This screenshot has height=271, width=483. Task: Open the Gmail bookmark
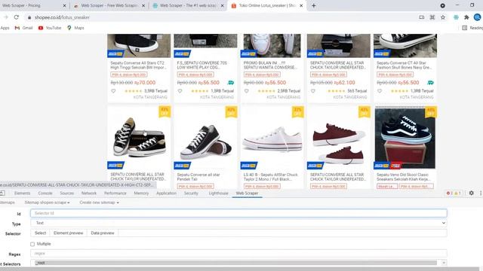23,28
